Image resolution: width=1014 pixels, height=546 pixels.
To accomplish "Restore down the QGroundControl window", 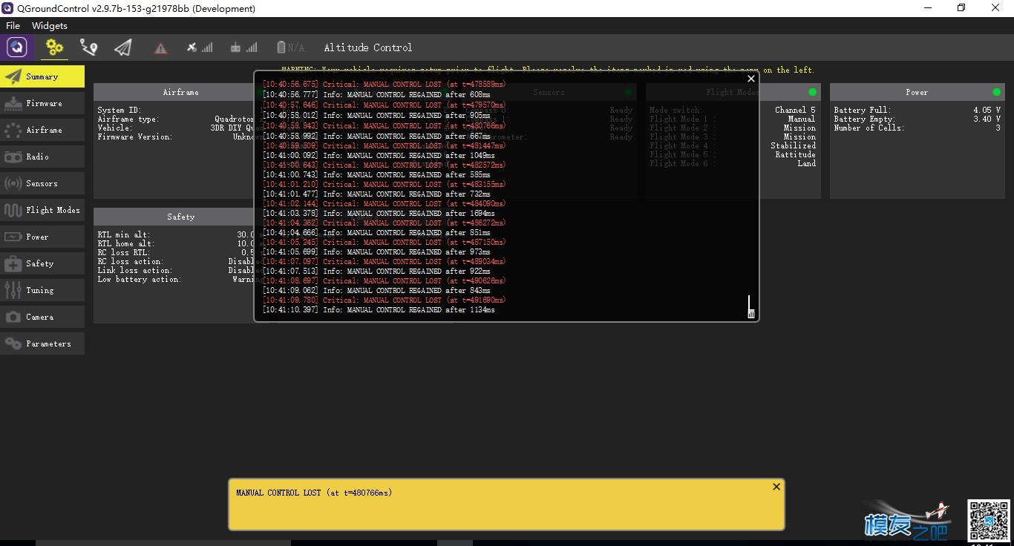I will (x=961, y=8).
